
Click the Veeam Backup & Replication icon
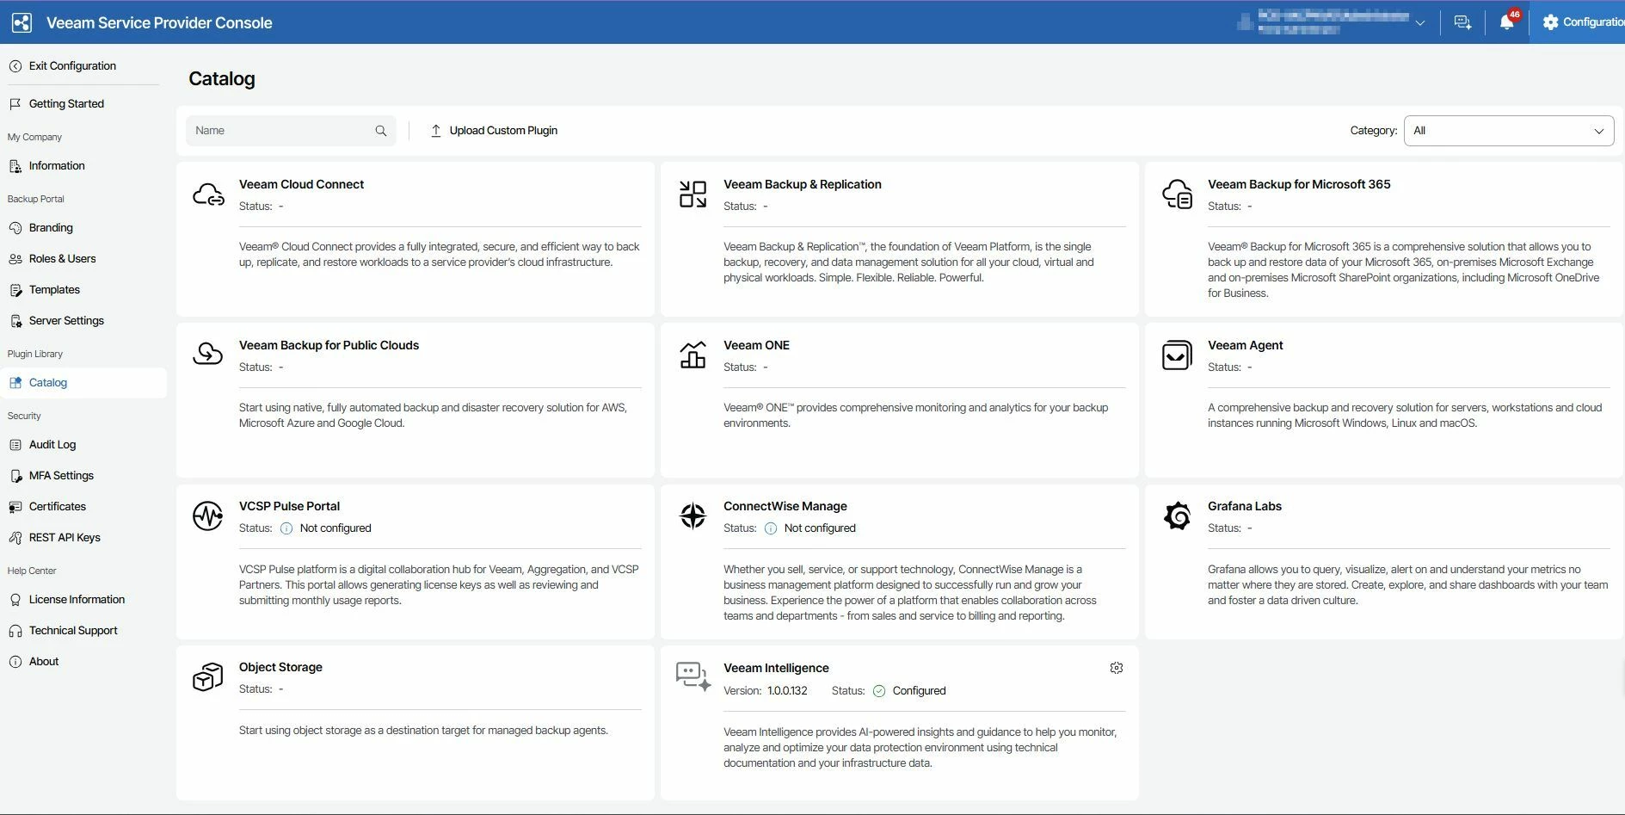[x=692, y=194]
